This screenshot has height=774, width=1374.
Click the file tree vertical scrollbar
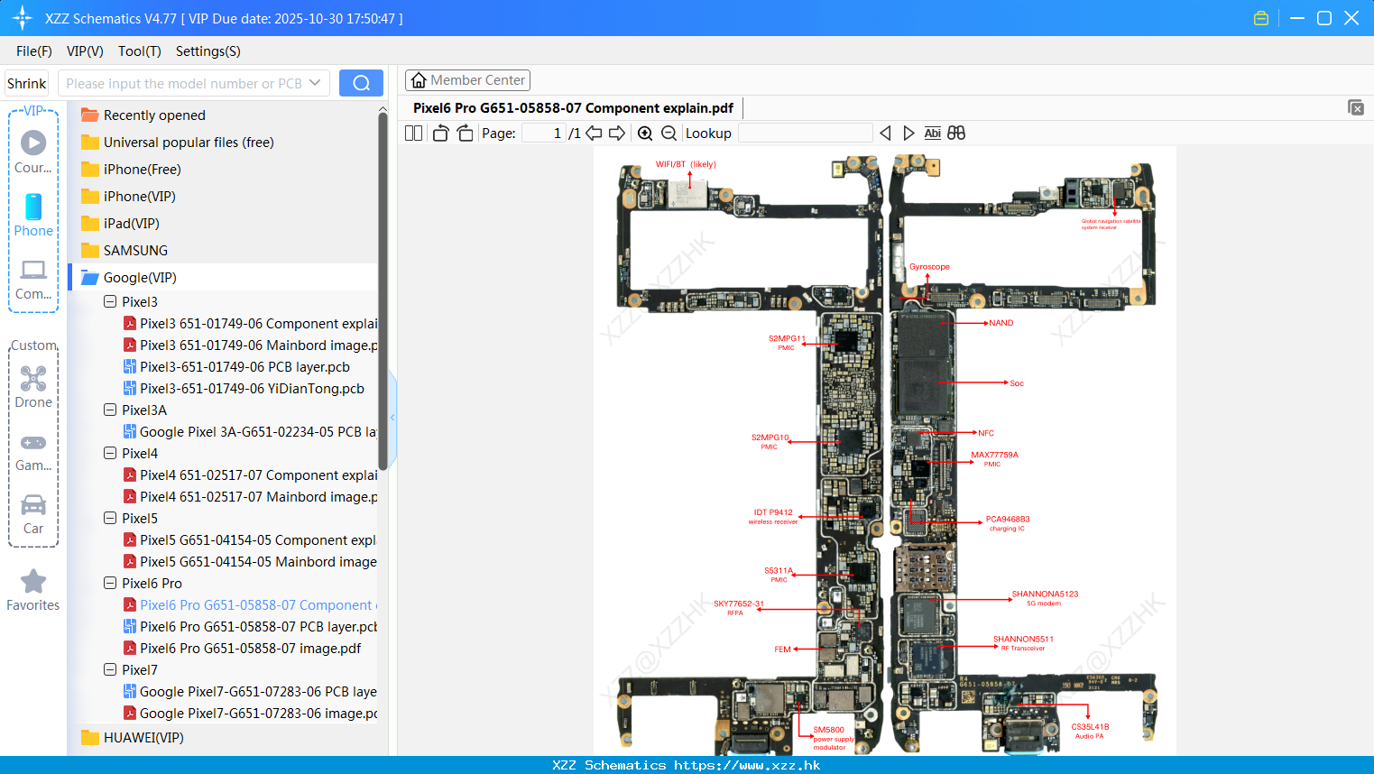coord(383,290)
